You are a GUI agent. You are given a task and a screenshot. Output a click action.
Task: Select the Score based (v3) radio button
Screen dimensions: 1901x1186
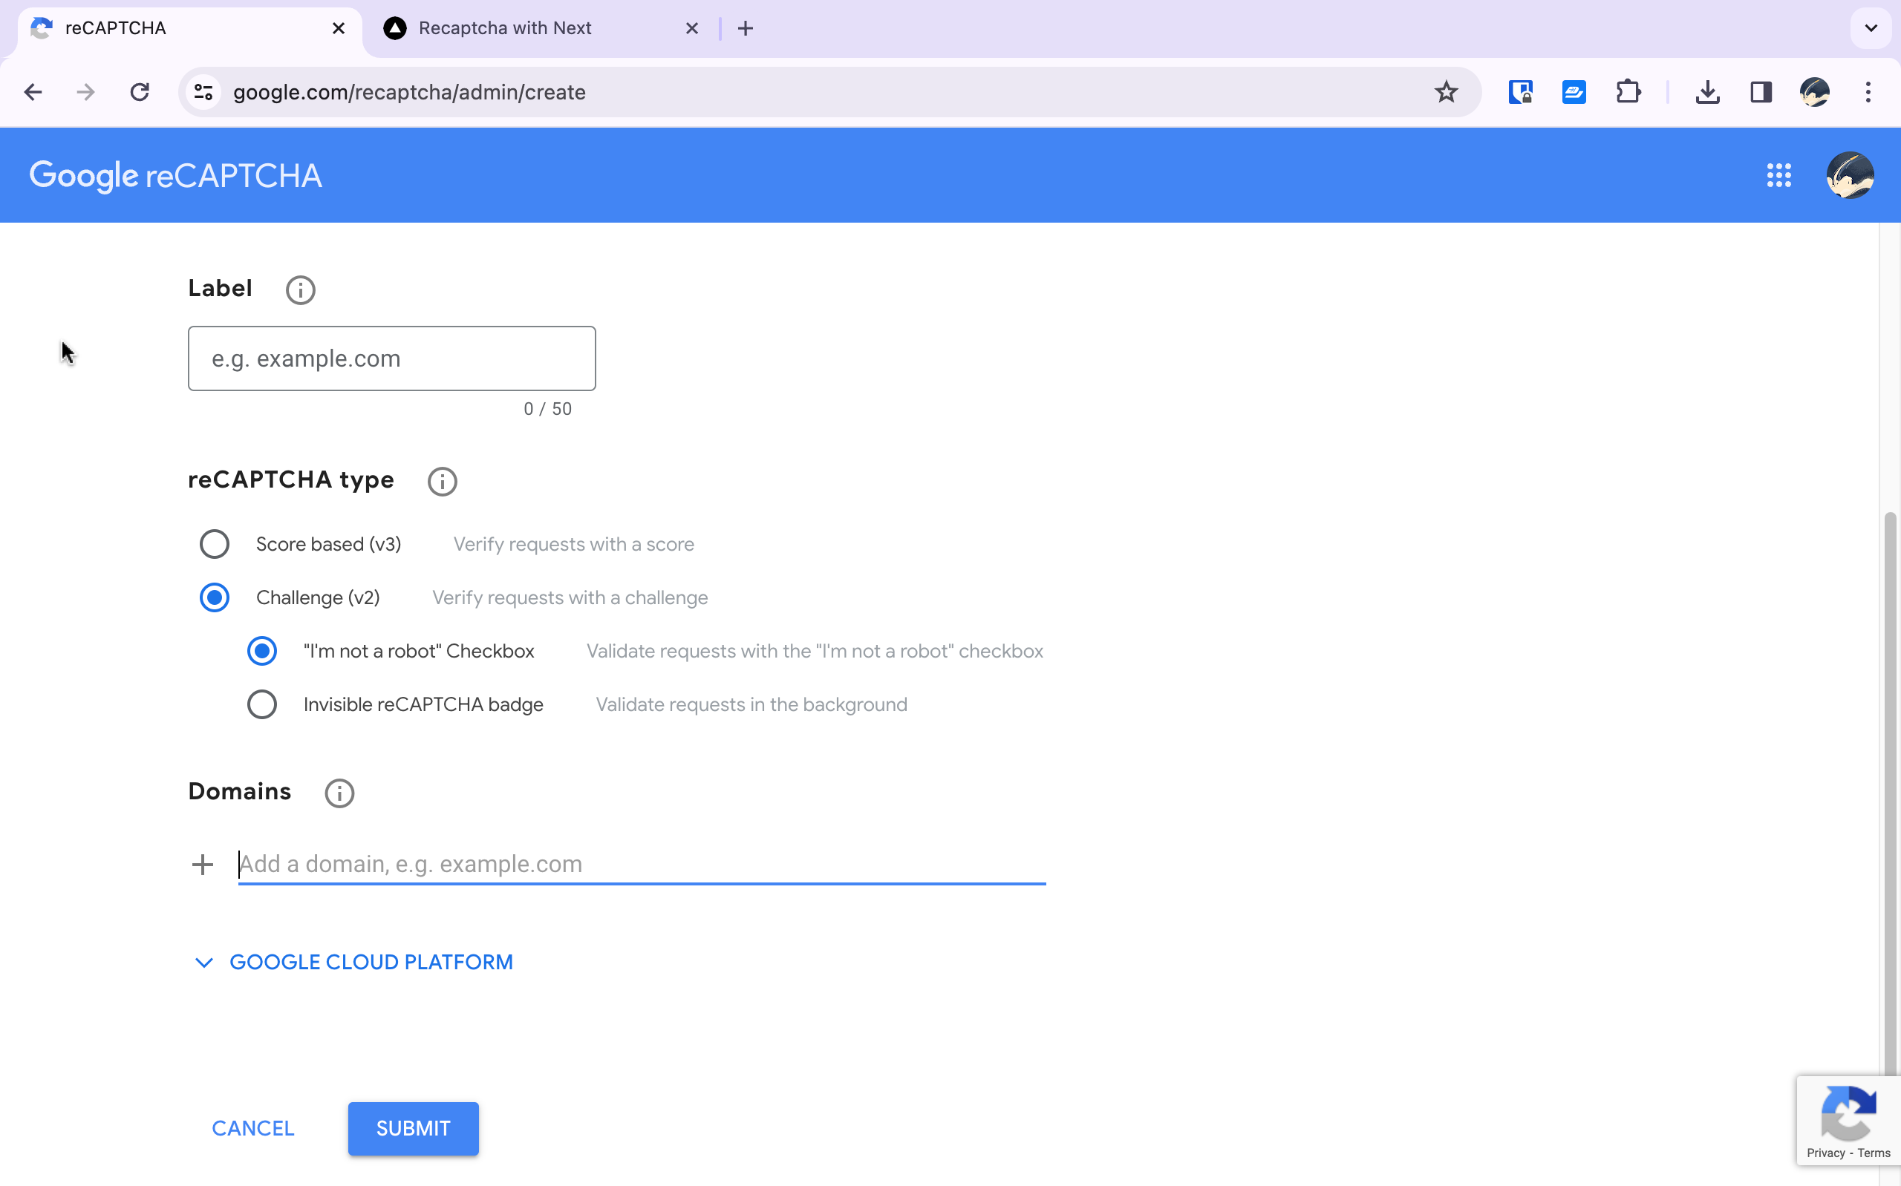click(x=214, y=544)
